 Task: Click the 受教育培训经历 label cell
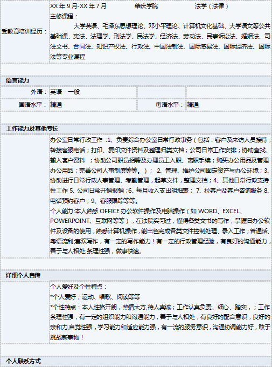click(x=25, y=31)
